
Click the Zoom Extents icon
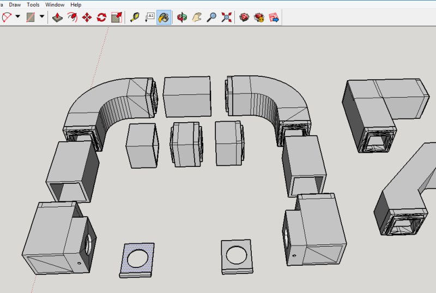[x=226, y=17]
